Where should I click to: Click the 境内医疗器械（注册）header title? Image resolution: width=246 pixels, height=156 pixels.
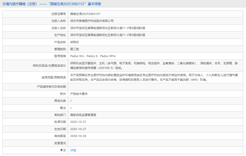(x=21, y=4)
